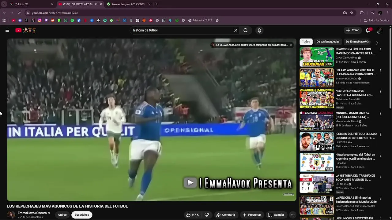392x220 pixels.
Task: Open Pinterest bookmark in bookmarks bar
Action: 151,20
